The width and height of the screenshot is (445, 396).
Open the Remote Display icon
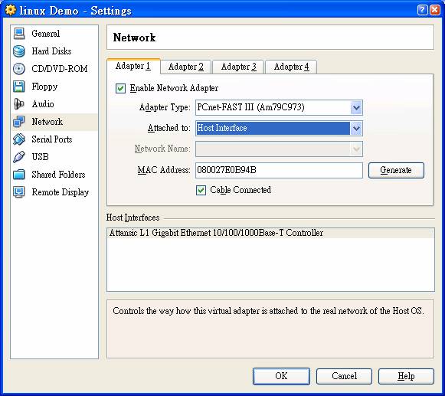click(19, 192)
